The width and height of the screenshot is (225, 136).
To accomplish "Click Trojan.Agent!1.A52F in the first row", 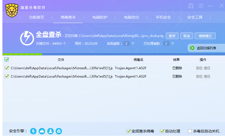I will (130, 68).
